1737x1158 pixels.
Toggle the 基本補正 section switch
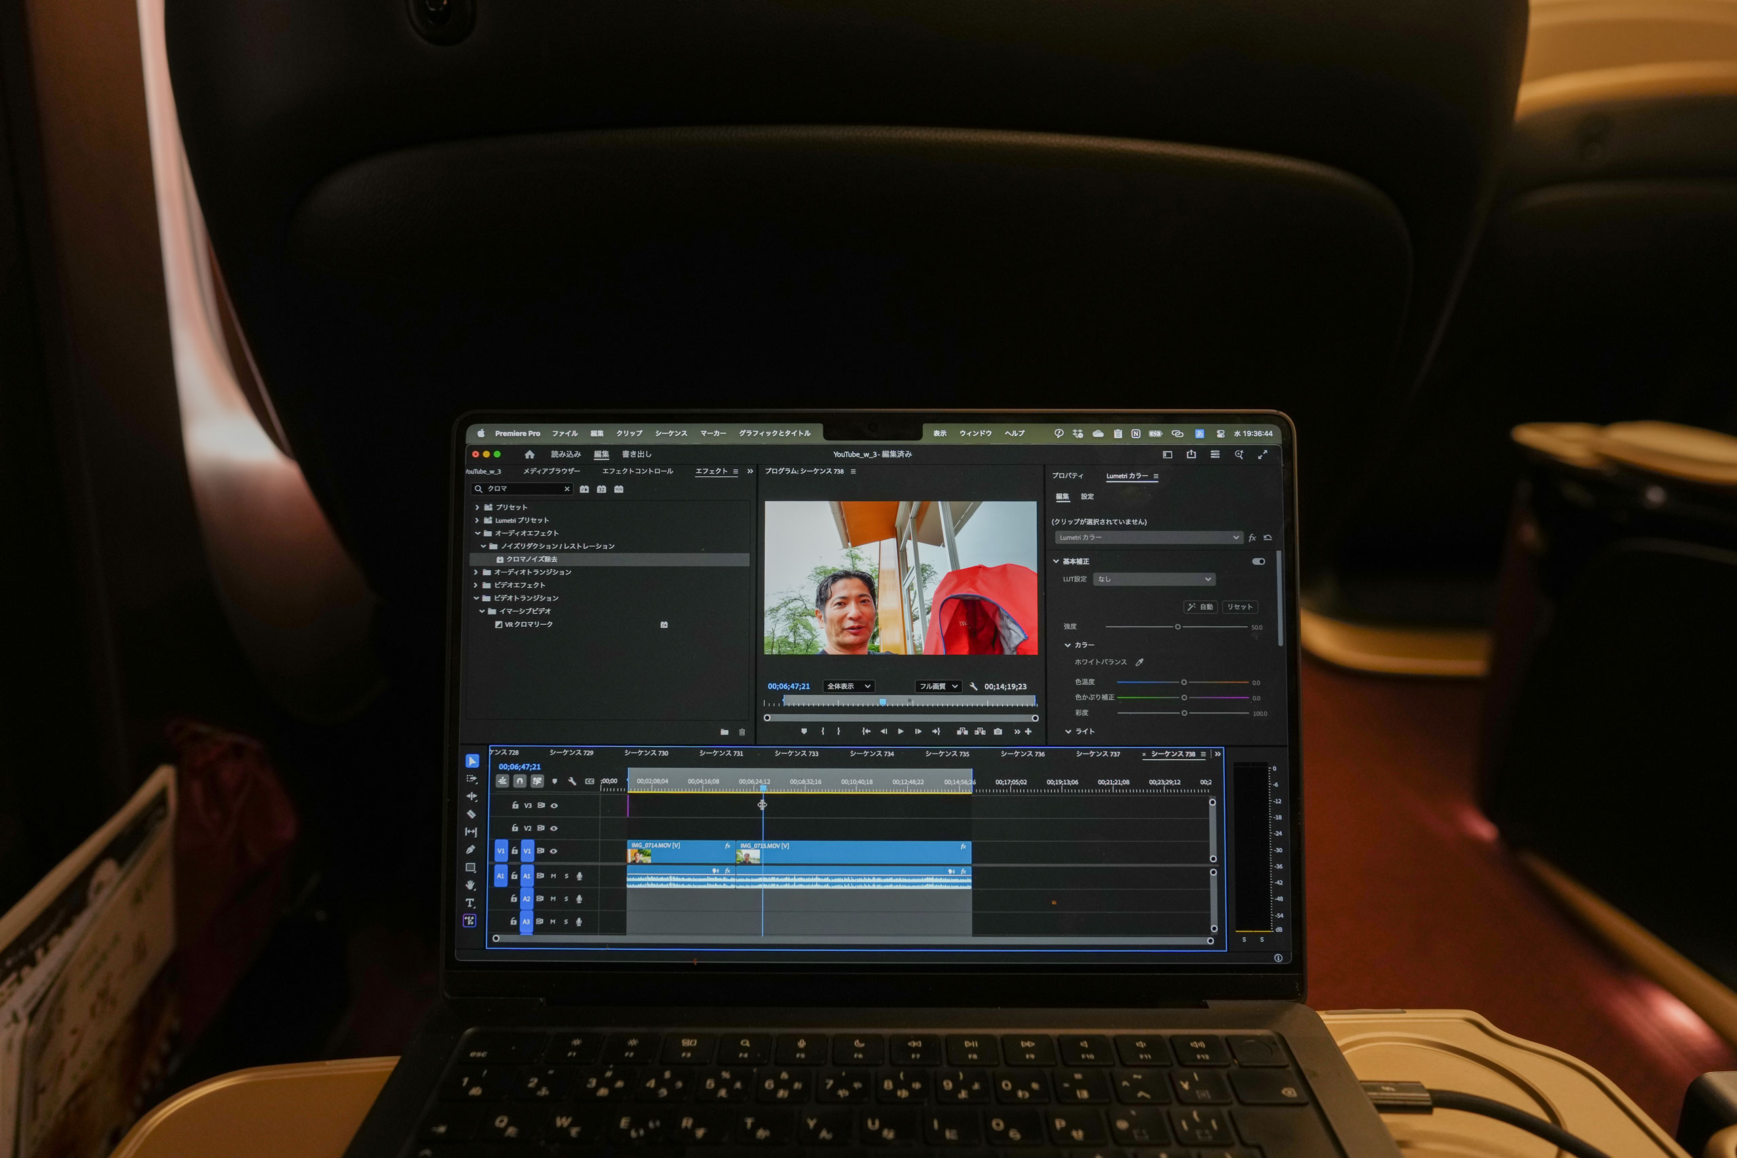point(1259,561)
